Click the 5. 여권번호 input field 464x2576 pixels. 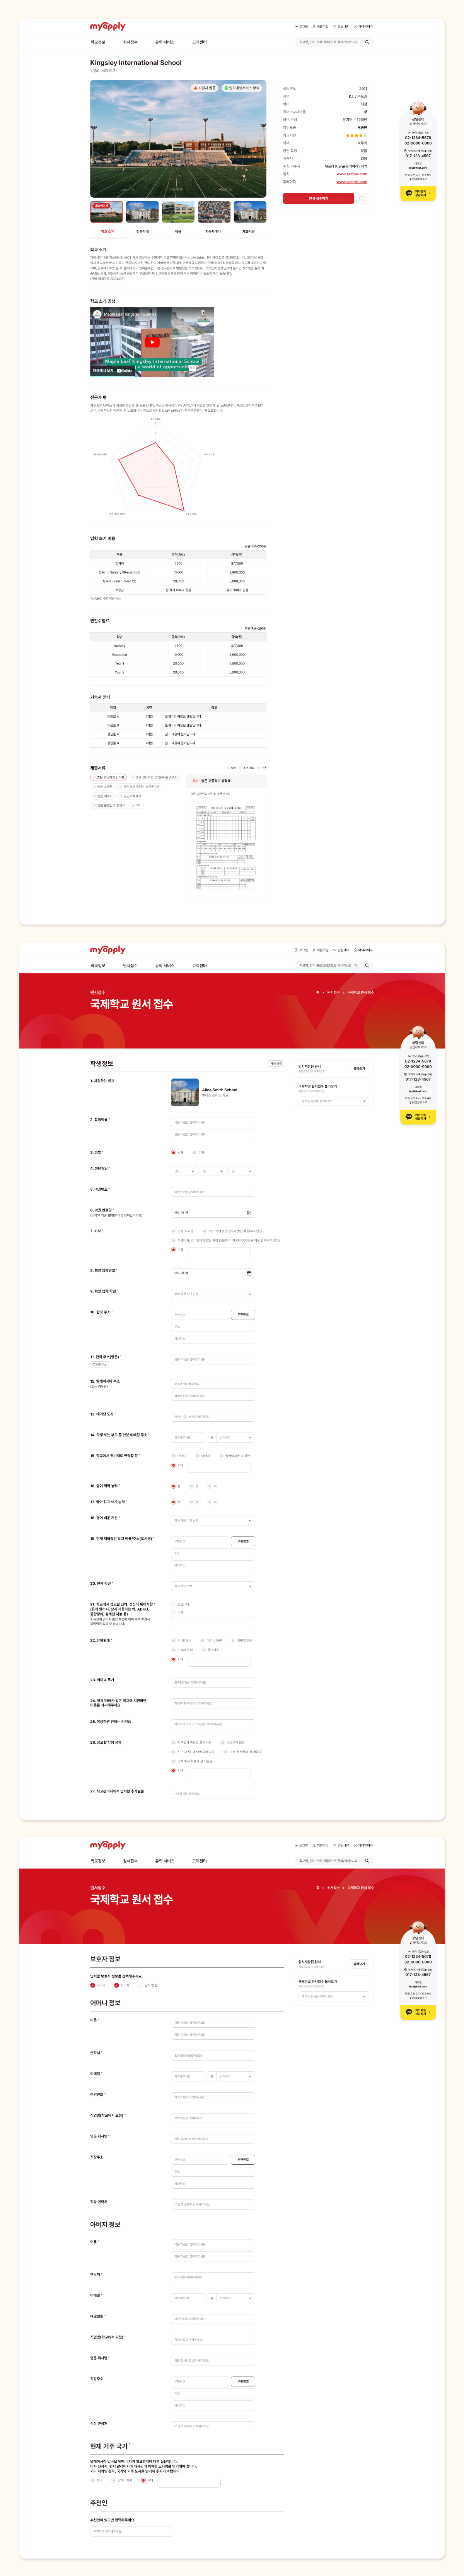(213, 1191)
